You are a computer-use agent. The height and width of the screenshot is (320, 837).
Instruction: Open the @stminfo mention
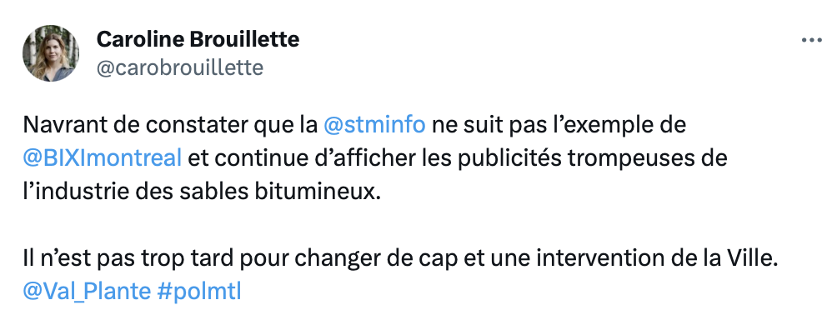tap(374, 125)
